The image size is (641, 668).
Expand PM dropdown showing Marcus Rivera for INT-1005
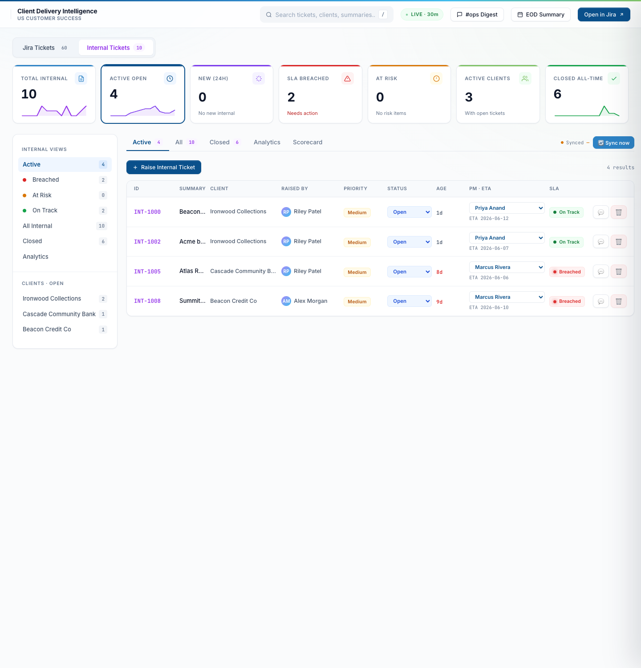[507, 267]
